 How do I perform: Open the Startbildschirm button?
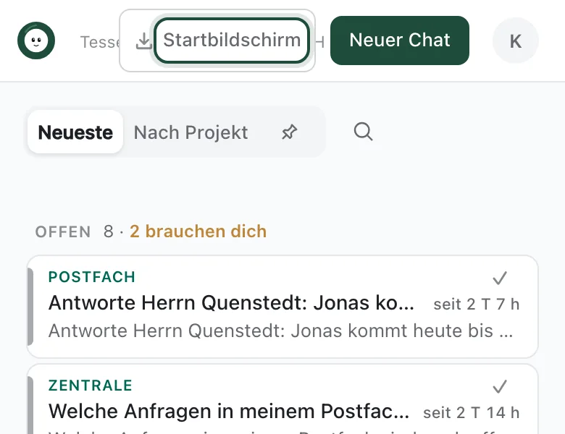[x=232, y=41]
